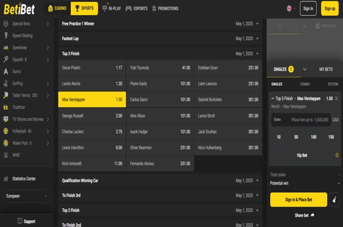Click the BetiBet logo
Image resolution: width=343 pixels, height=227 pixels.
pos(19,9)
